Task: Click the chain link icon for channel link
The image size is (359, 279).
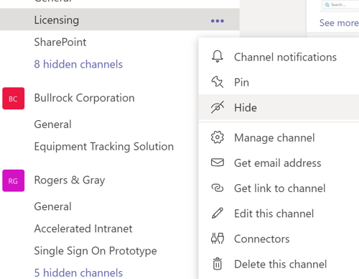Action: pyautogui.click(x=218, y=188)
